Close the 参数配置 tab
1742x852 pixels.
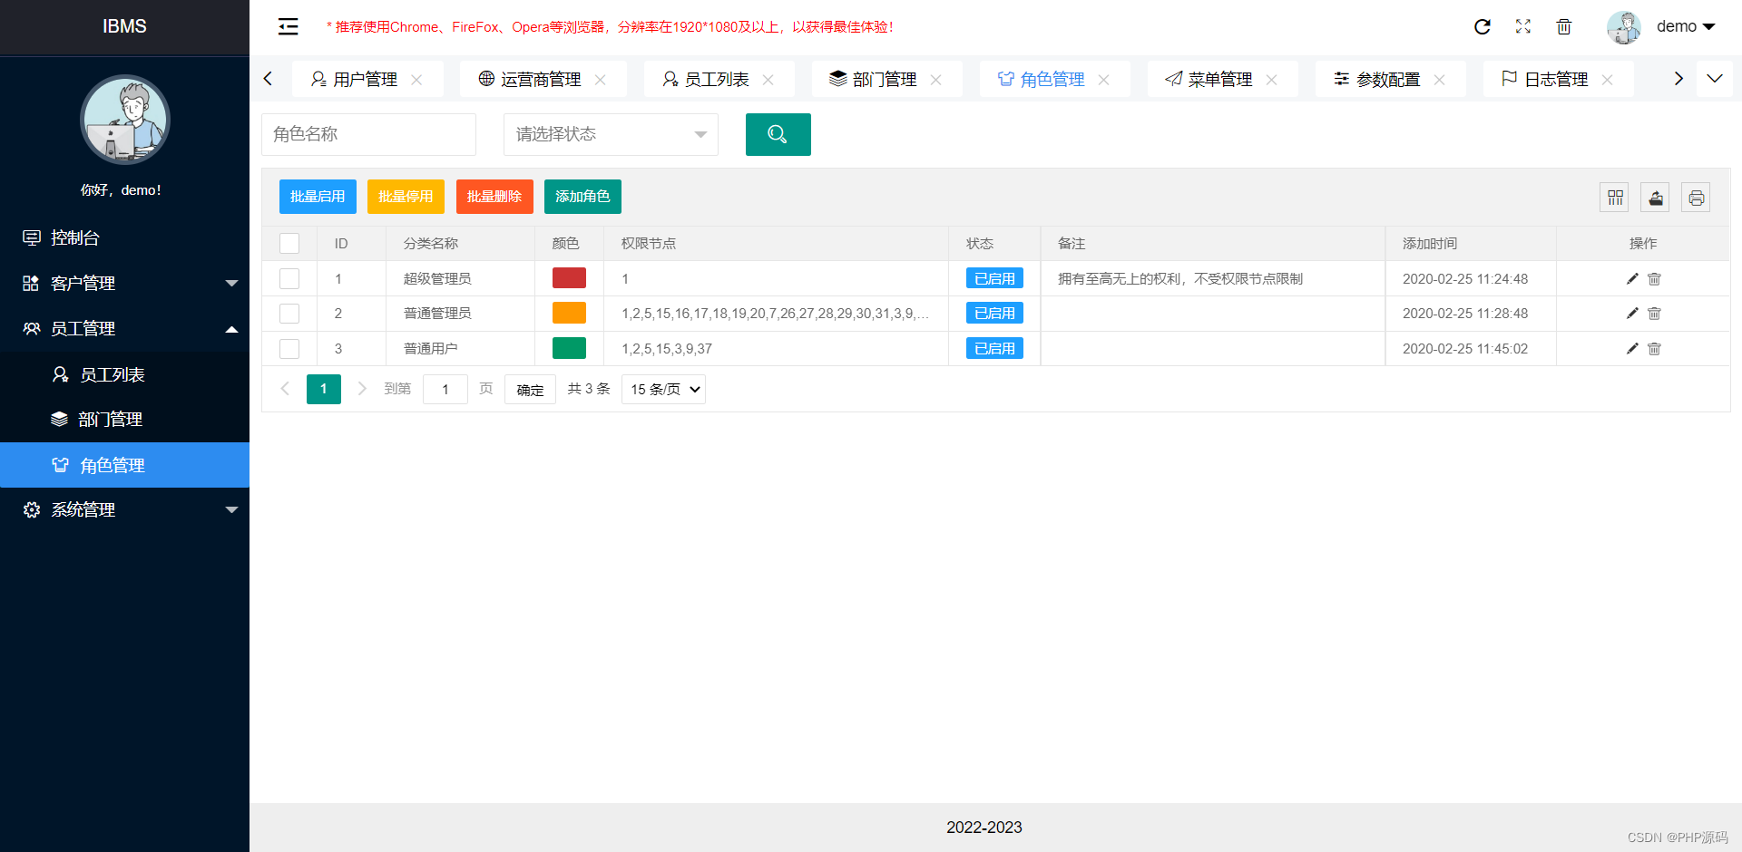click(x=1439, y=80)
